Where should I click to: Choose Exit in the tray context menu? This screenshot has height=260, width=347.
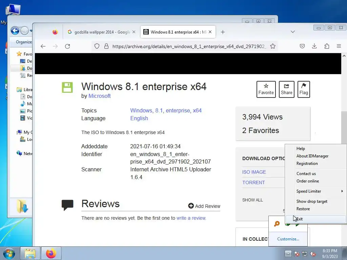(x=316, y=219)
